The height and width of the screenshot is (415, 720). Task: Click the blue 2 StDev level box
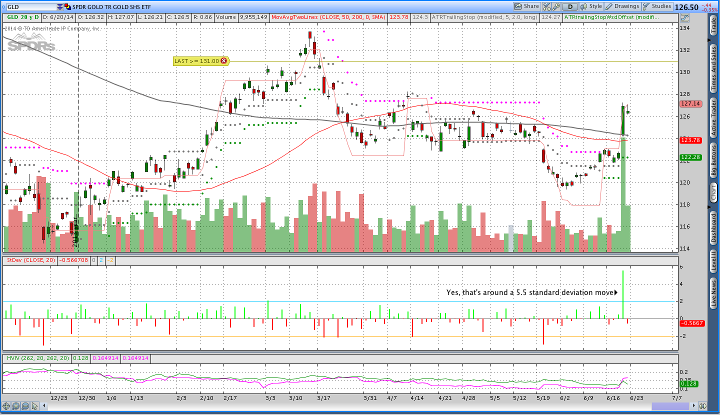101,260
